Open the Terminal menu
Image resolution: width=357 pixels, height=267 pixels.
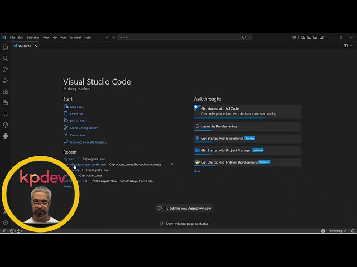(75, 37)
